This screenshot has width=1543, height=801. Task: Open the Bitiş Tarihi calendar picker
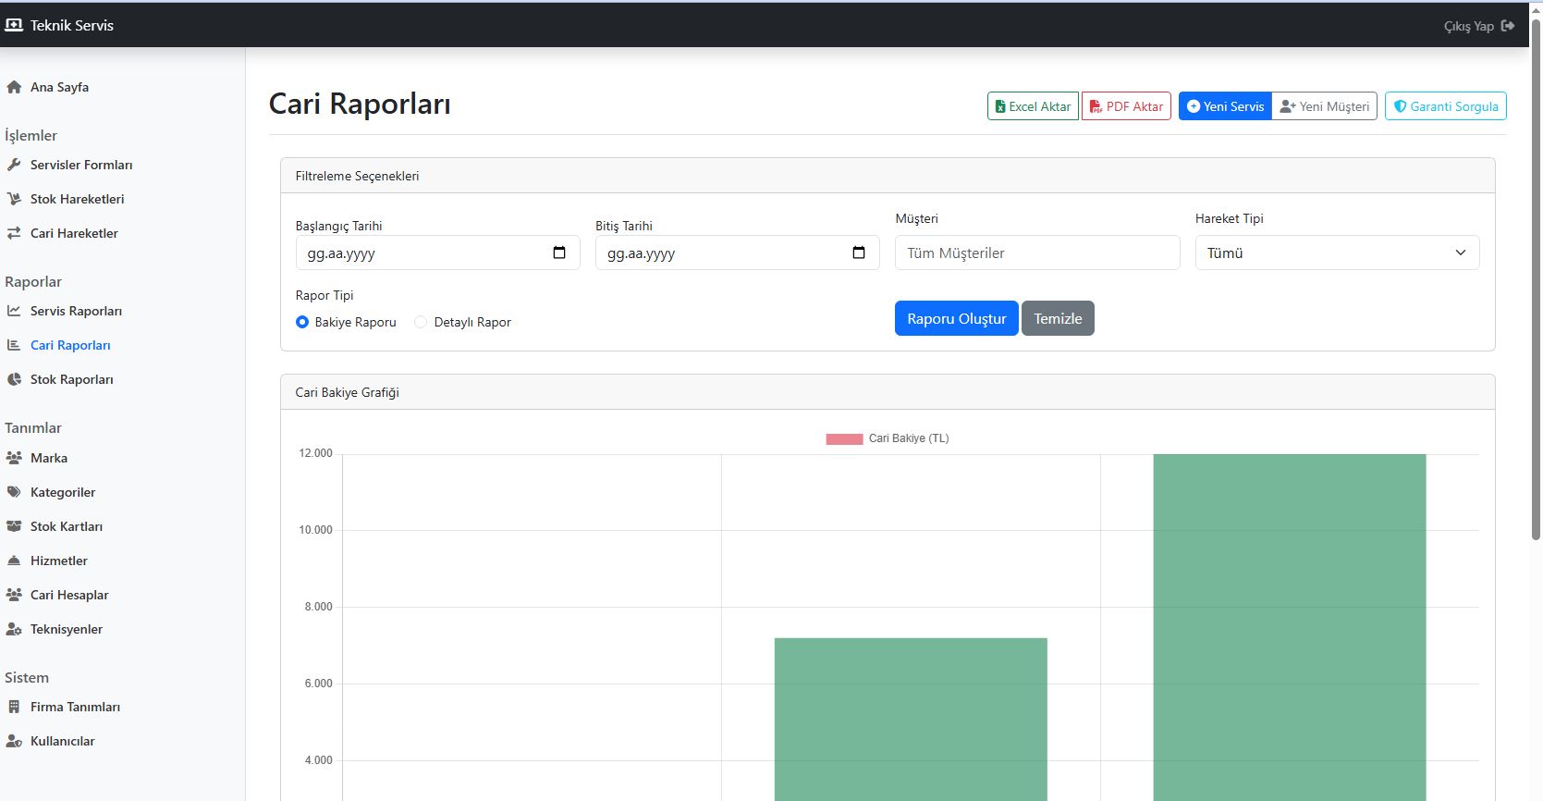(x=859, y=253)
